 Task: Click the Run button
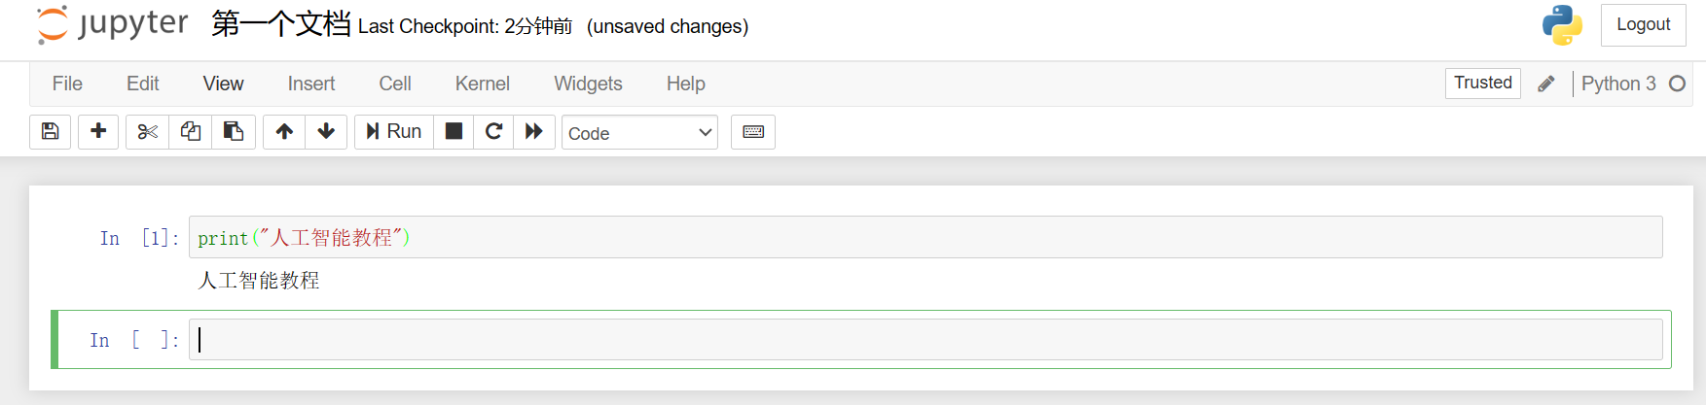(394, 132)
